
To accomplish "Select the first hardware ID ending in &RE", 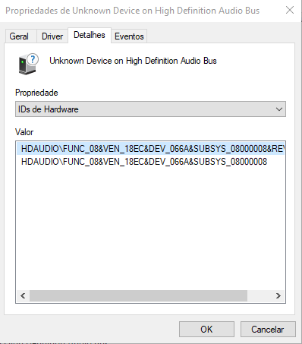I will pyautogui.click(x=151, y=149).
